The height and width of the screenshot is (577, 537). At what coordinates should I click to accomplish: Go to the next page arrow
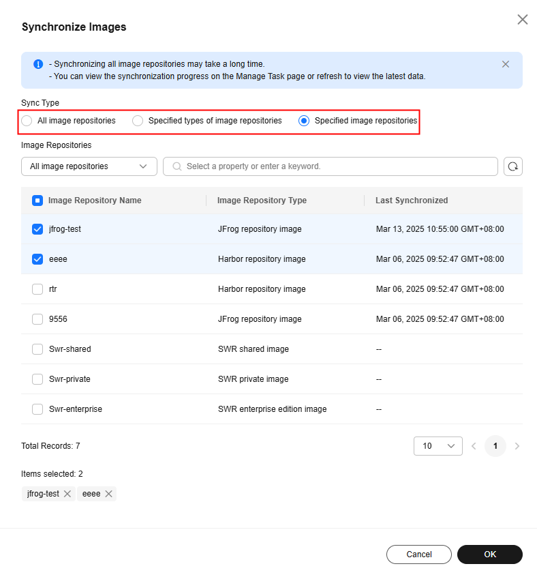coord(517,446)
